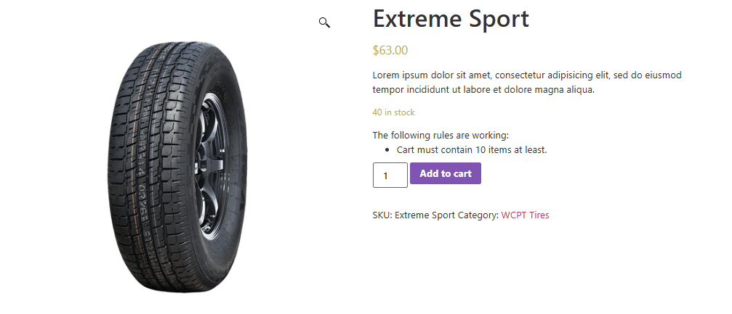The height and width of the screenshot is (314, 732).
Task: Click the 'Cart must contain 10 items' rule
Action: pyautogui.click(x=471, y=150)
